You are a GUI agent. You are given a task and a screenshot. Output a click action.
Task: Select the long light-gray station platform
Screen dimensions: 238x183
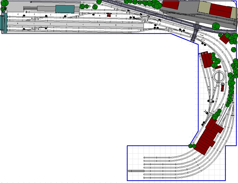coord(75,25)
